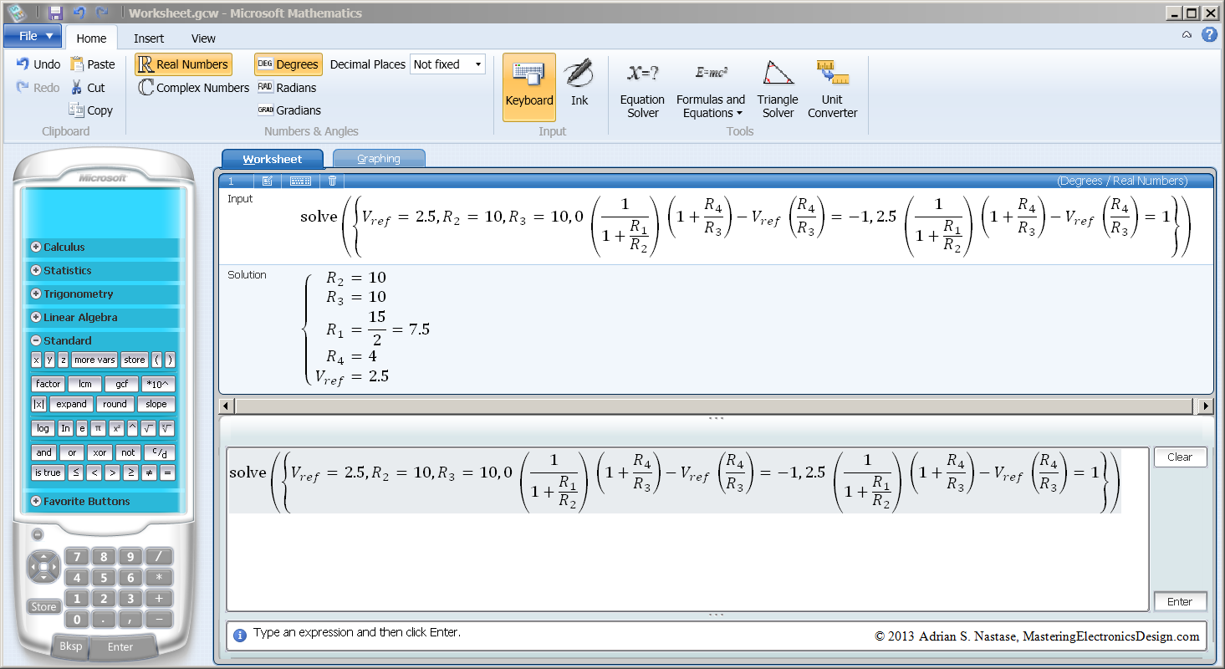Click the calculator directional pad
The image size is (1225, 669).
tap(43, 566)
